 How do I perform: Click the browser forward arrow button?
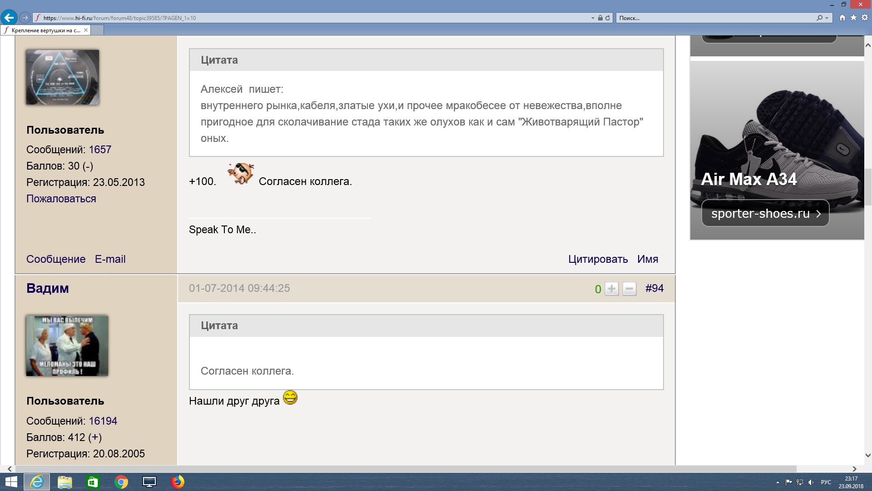[25, 18]
